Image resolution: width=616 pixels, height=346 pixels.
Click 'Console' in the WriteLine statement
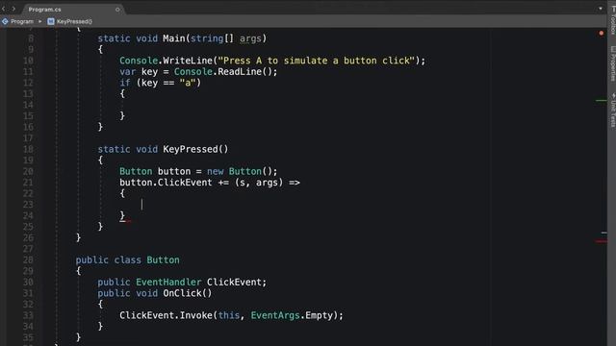pyautogui.click(x=139, y=61)
